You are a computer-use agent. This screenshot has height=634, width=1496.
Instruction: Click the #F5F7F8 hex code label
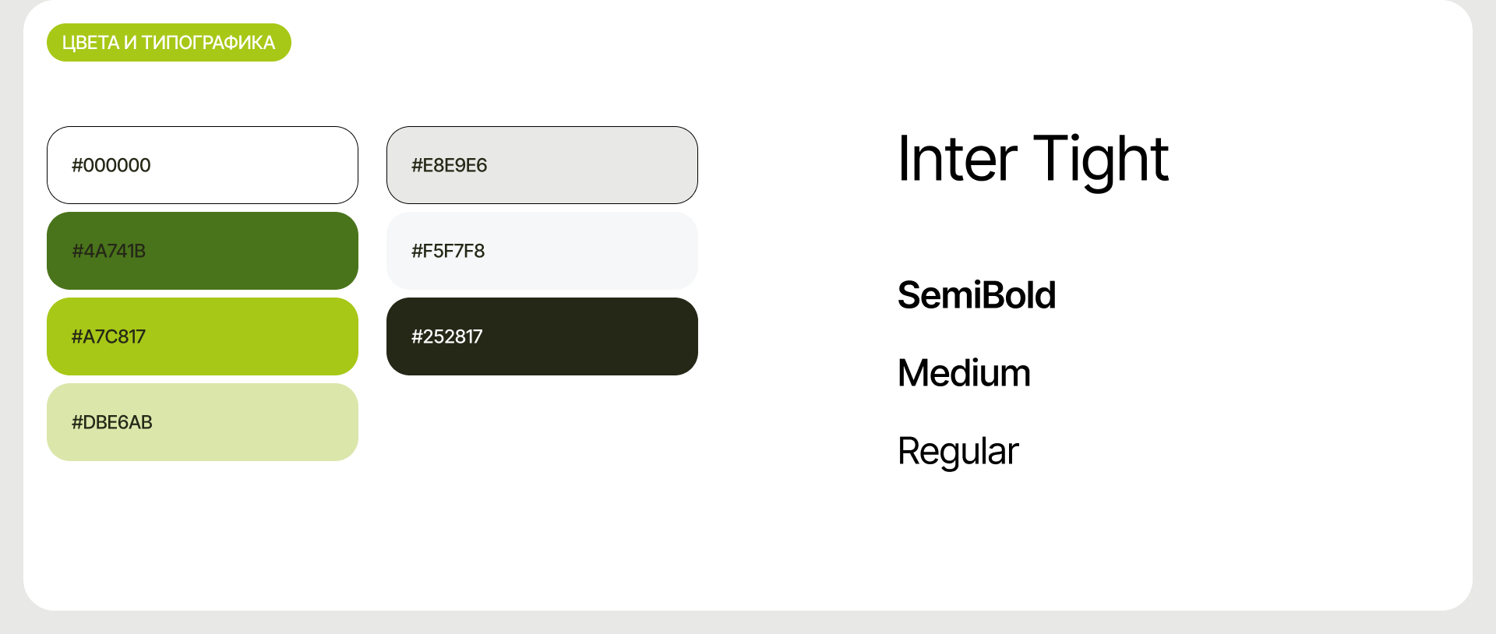click(x=448, y=251)
